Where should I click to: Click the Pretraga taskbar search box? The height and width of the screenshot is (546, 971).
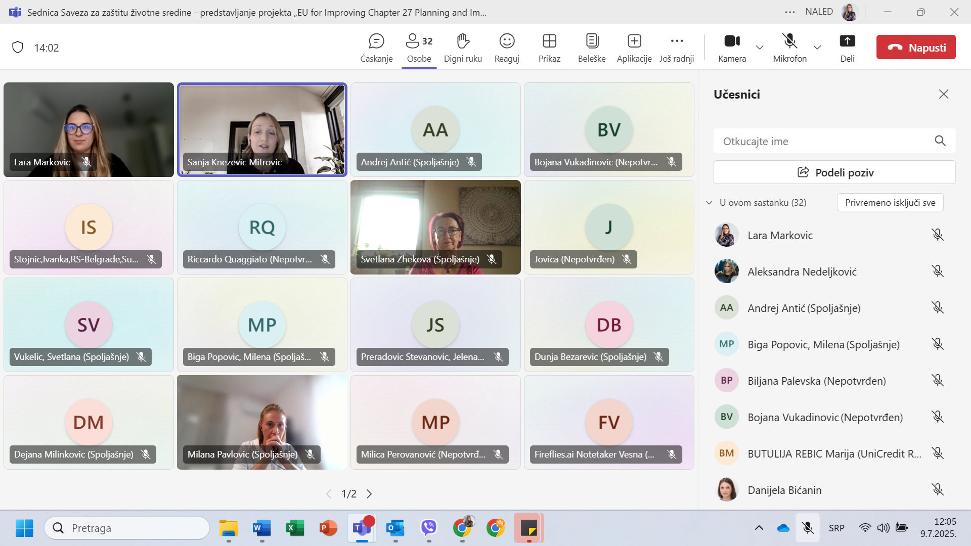(x=127, y=528)
